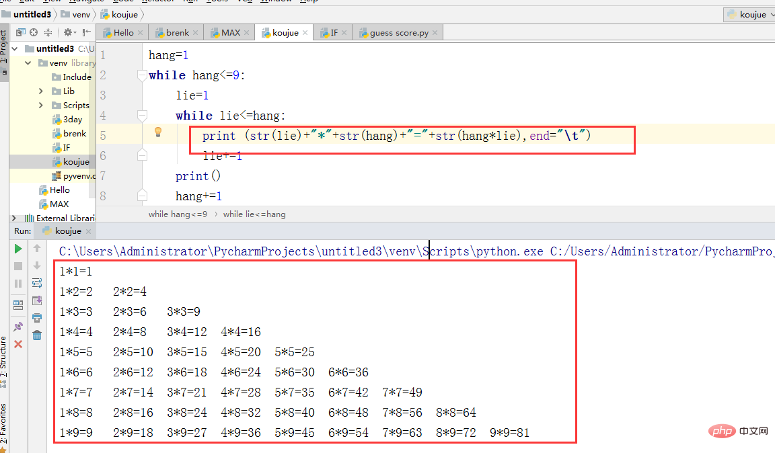Viewport: 775px width, 453px height.
Task: Click 'while lie<=hang' editor breadcrumb
Action: point(254,214)
